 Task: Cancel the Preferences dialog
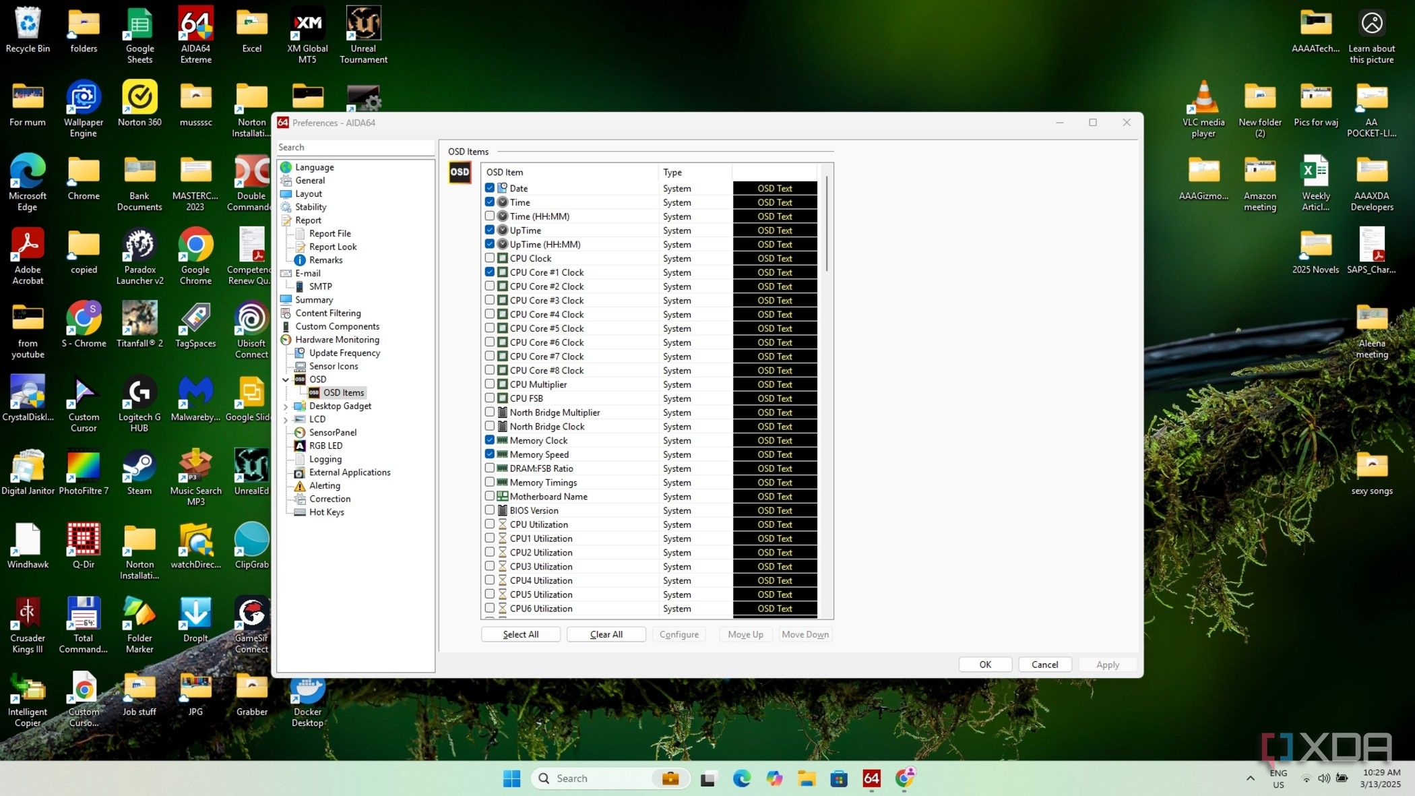[1044, 665]
